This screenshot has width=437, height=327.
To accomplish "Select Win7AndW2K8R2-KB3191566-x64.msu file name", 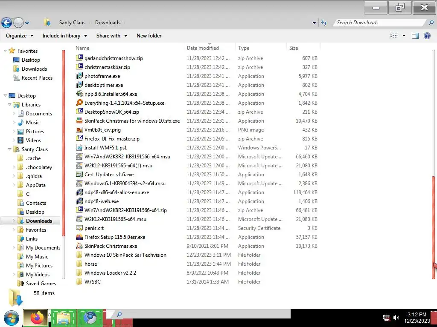I will click(127, 156).
